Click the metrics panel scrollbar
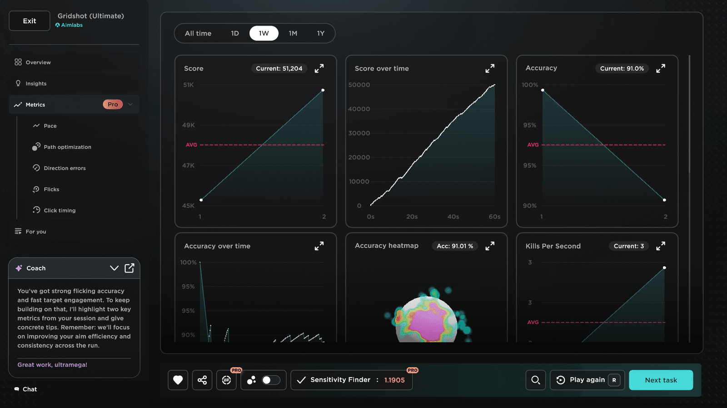This screenshot has height=408, width=727. coord(689,113)
